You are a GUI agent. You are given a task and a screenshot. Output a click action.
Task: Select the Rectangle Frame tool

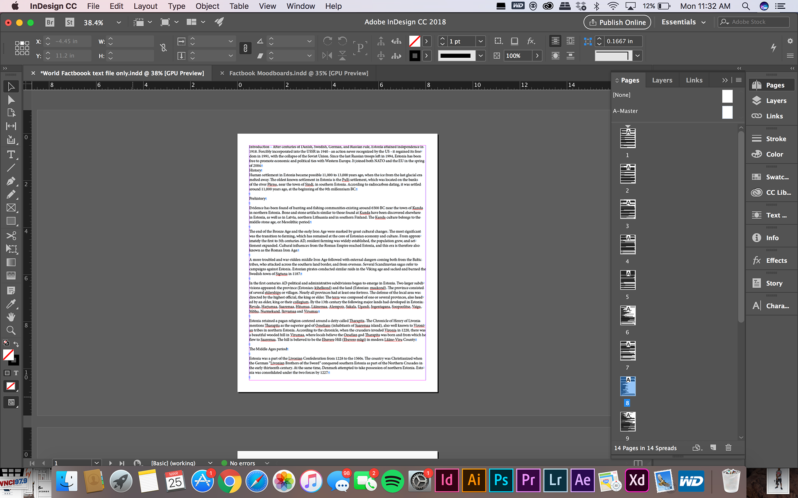[x=11, y=208]
